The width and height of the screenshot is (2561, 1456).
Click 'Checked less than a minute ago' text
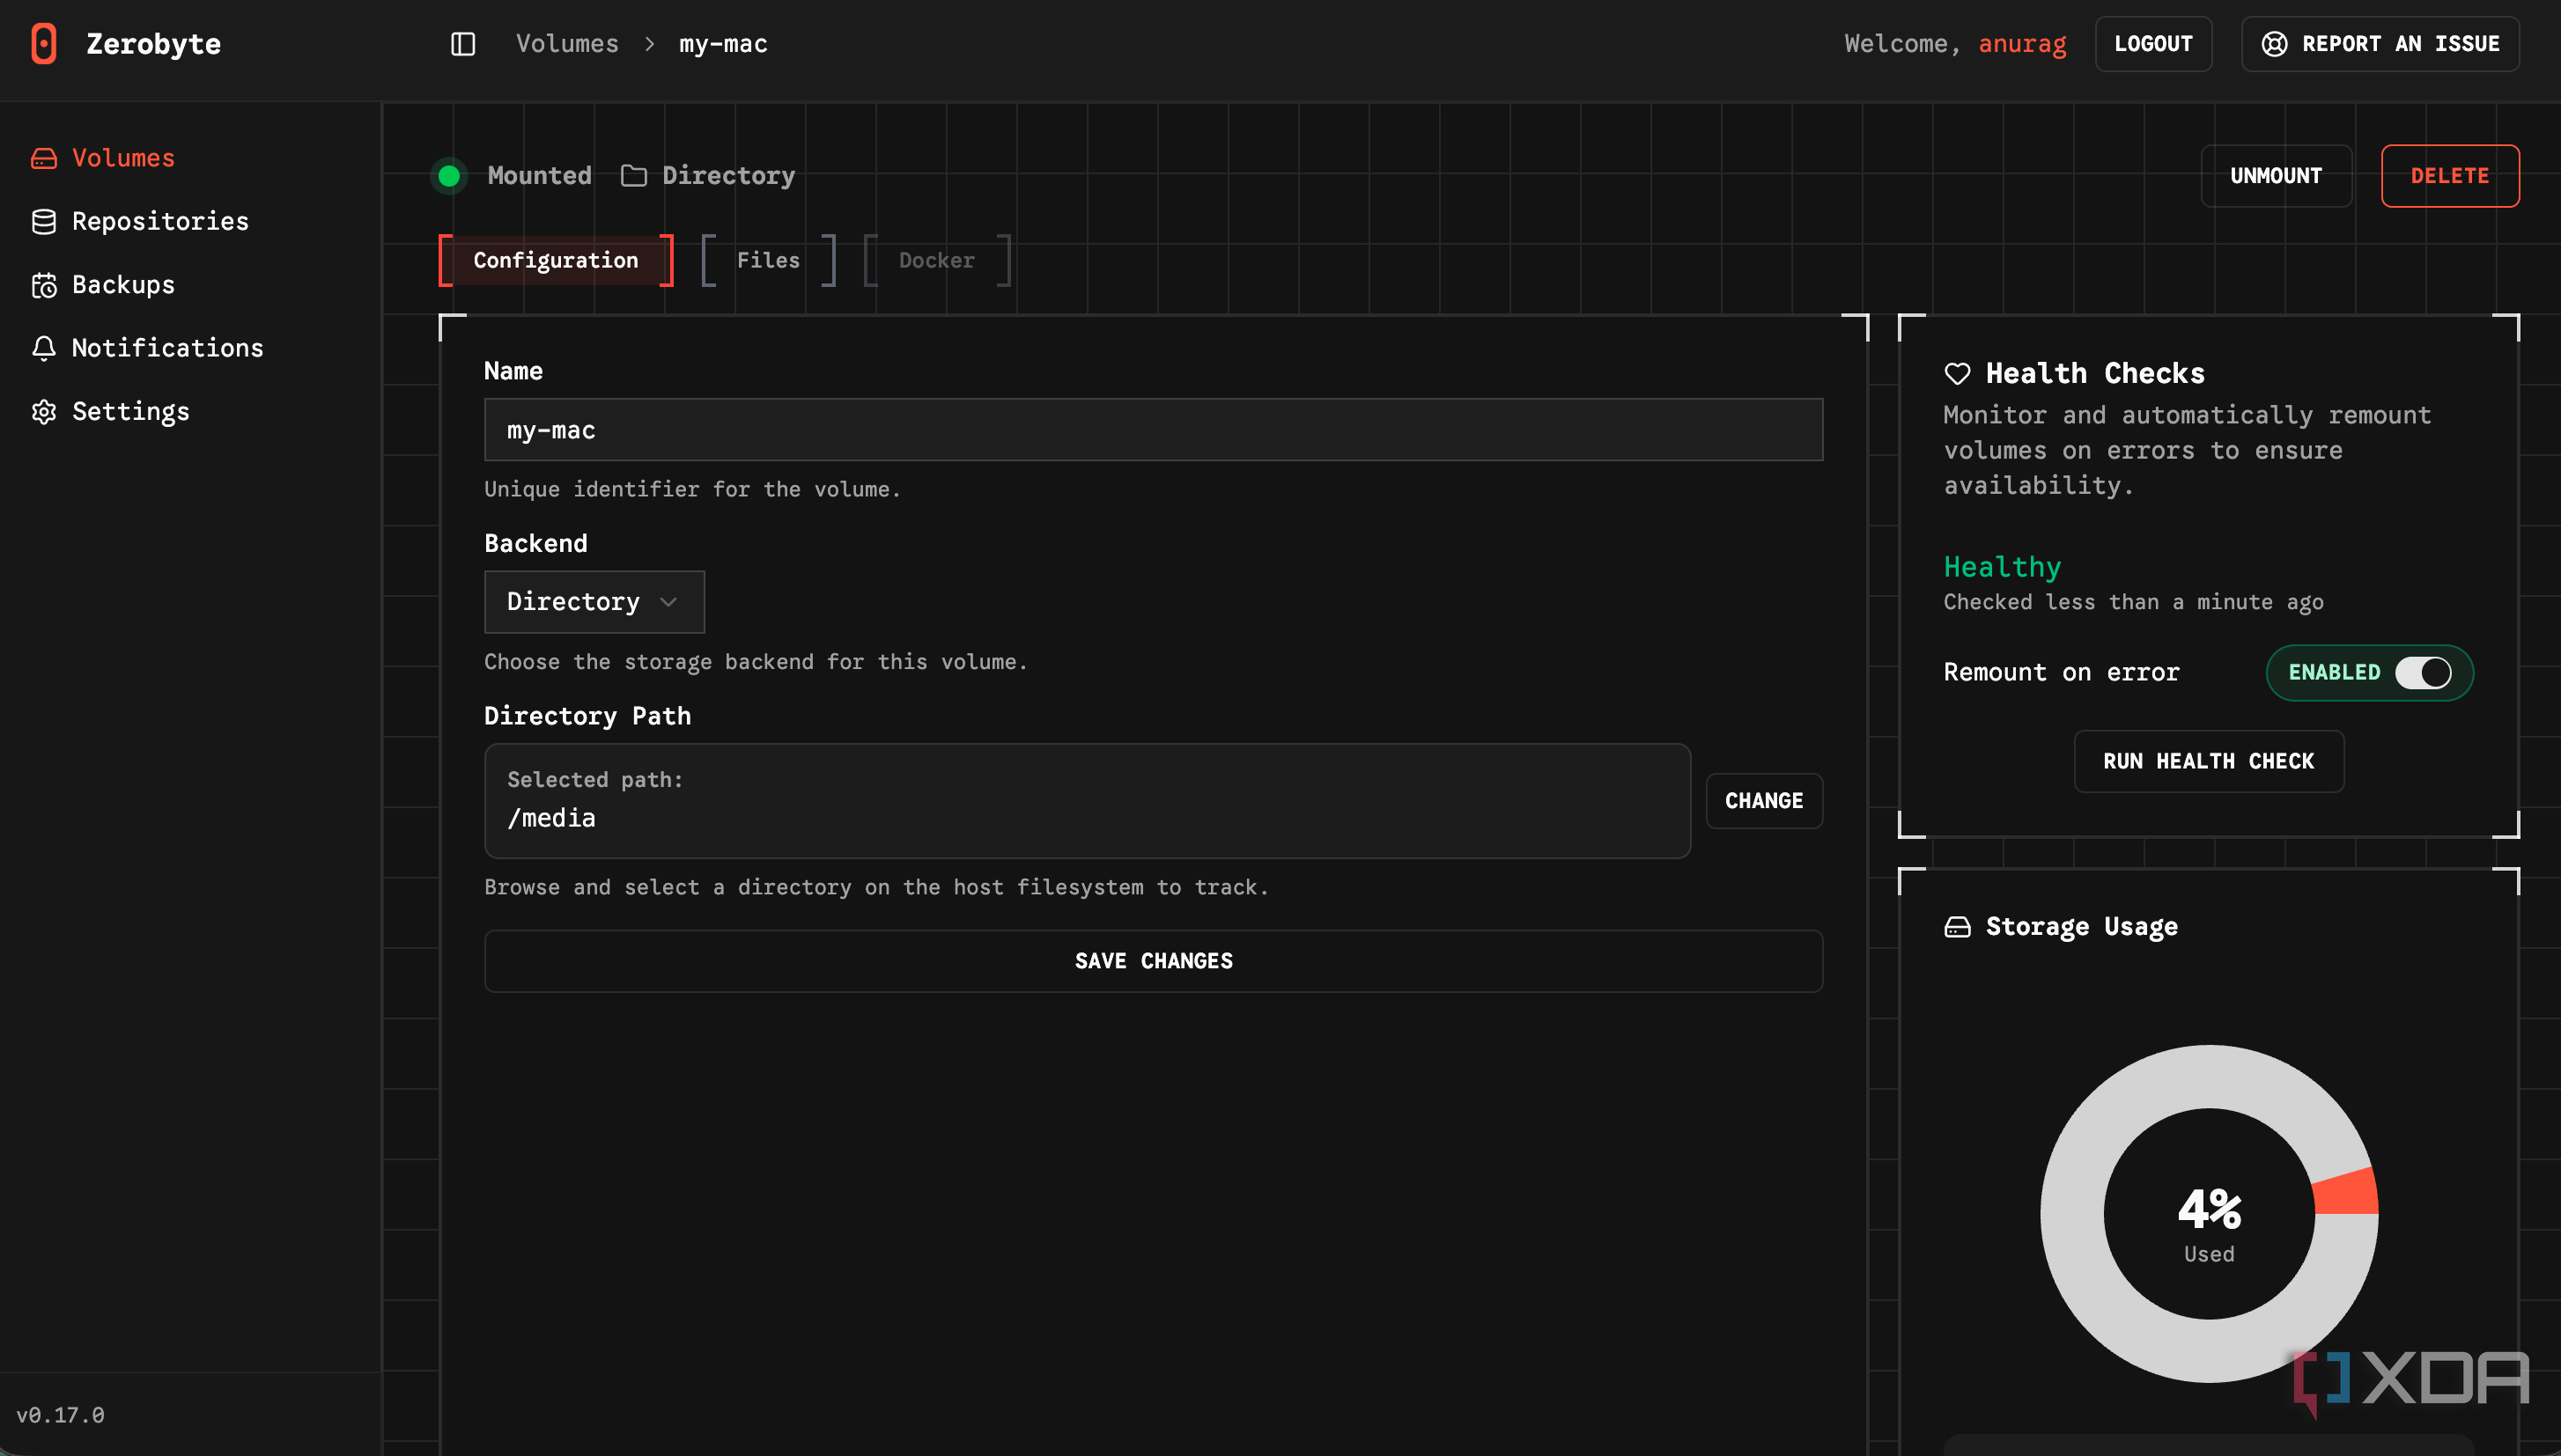pyautogui.click(x=2133, y=602)
